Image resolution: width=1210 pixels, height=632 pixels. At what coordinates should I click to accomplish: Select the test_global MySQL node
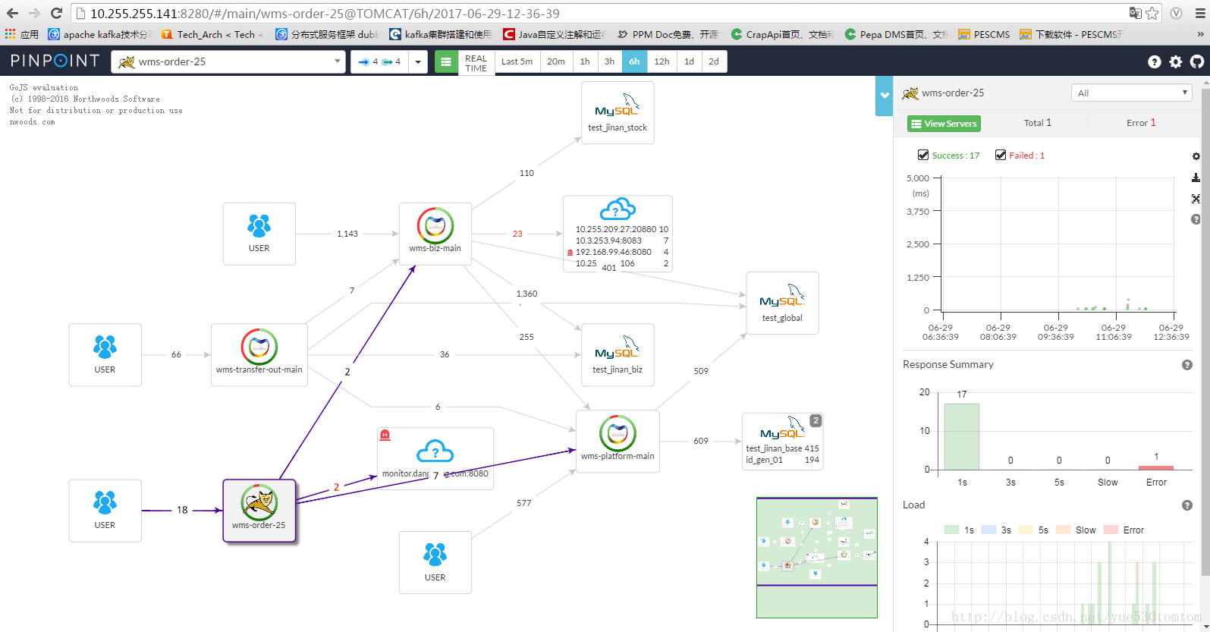782,303
